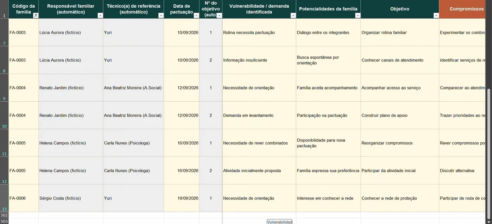The image size is (492, 224).
Task: Select the cell 'Necessidade de rever combinados'
Action: [x=259, y=143]
